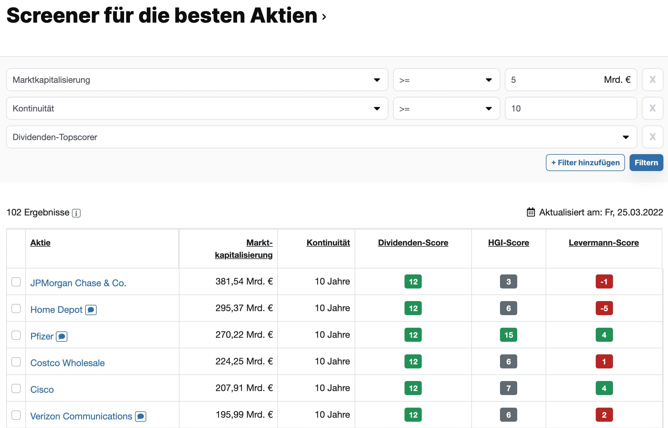Click the calendar icon by Aktualisiert am
The image size is (668, 428).
click(531, 212)
